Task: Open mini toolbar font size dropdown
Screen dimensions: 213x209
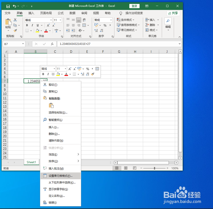Action: (x=65, y=69)
